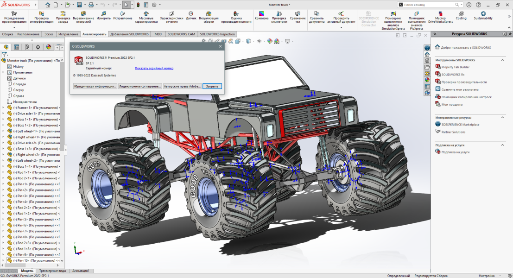Open Массовые характеристики
Screen dimensions: 513x278
point(146,17)
